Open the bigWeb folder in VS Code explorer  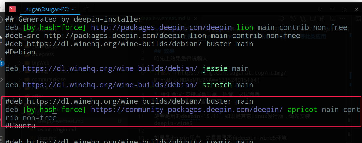(x=40, y=63)
